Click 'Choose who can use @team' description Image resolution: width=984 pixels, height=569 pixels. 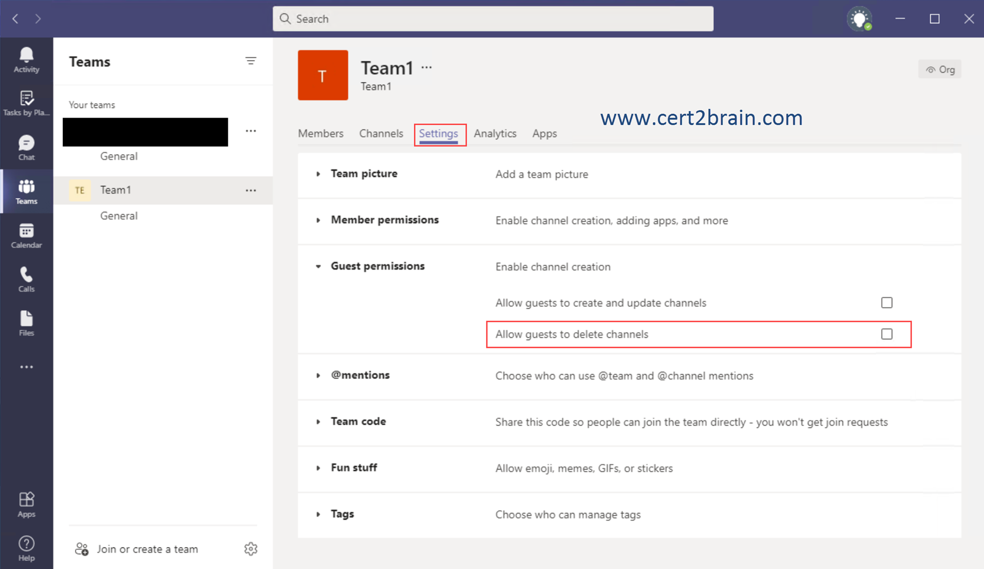tap(624, 376)
